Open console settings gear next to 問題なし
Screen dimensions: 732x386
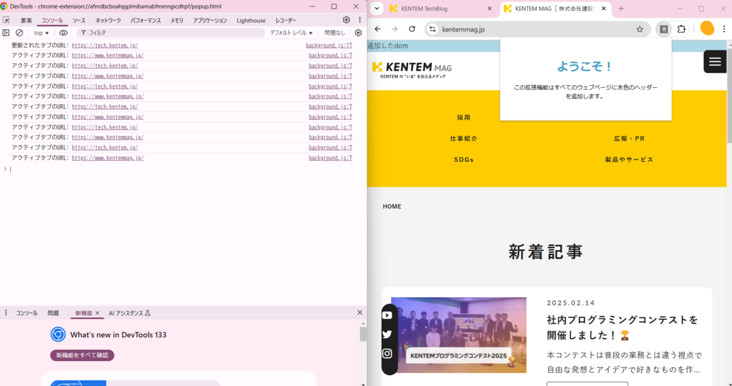[358, 33]
